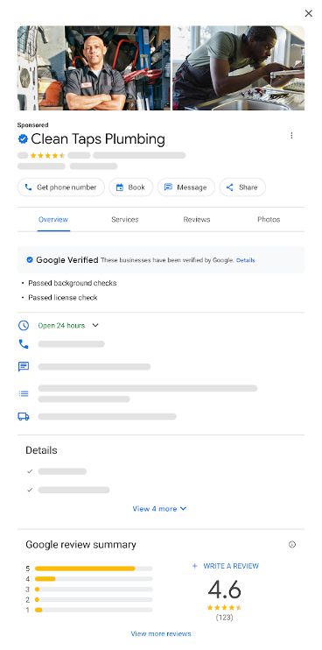Click the Google Verified checkmark badge
Image resolution: width=322 pixels, height=650 pixels.
30,260
